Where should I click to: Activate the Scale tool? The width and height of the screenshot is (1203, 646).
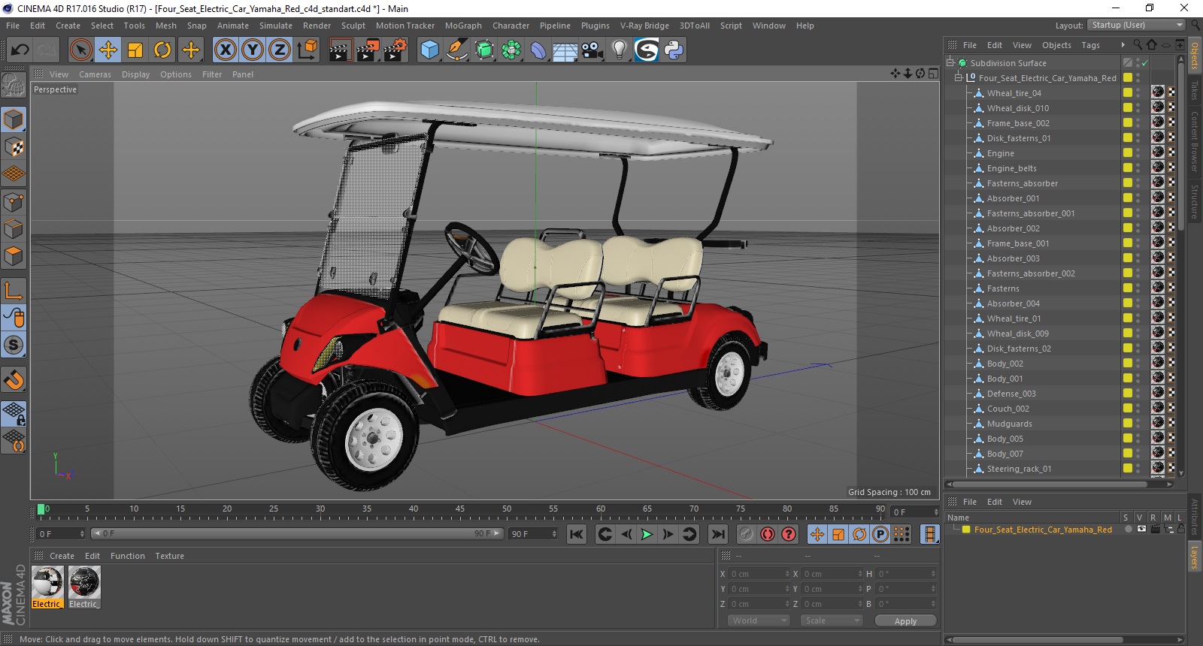click(135, 50)
